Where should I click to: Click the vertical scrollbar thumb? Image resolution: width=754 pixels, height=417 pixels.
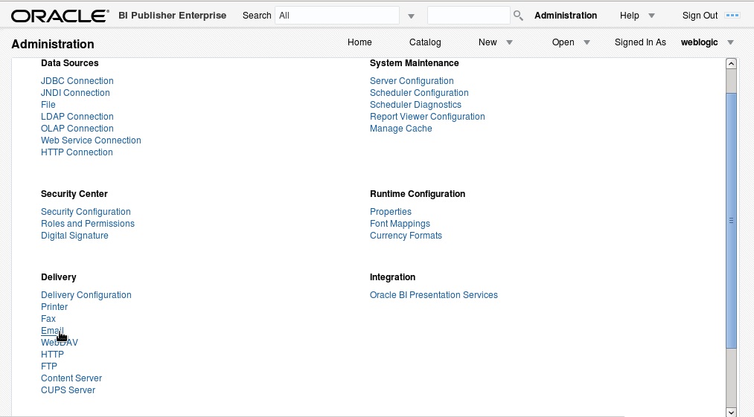(x=731, y=221)
